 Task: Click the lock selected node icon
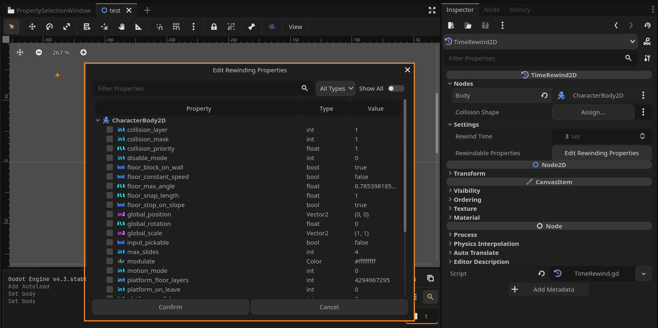(x=214, y=27)
